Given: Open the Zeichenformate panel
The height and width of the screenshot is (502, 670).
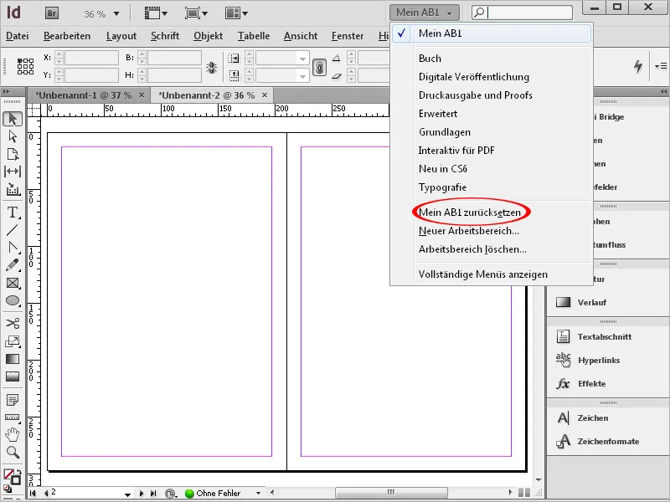Looking at the screenshot, I should [608, 441].
